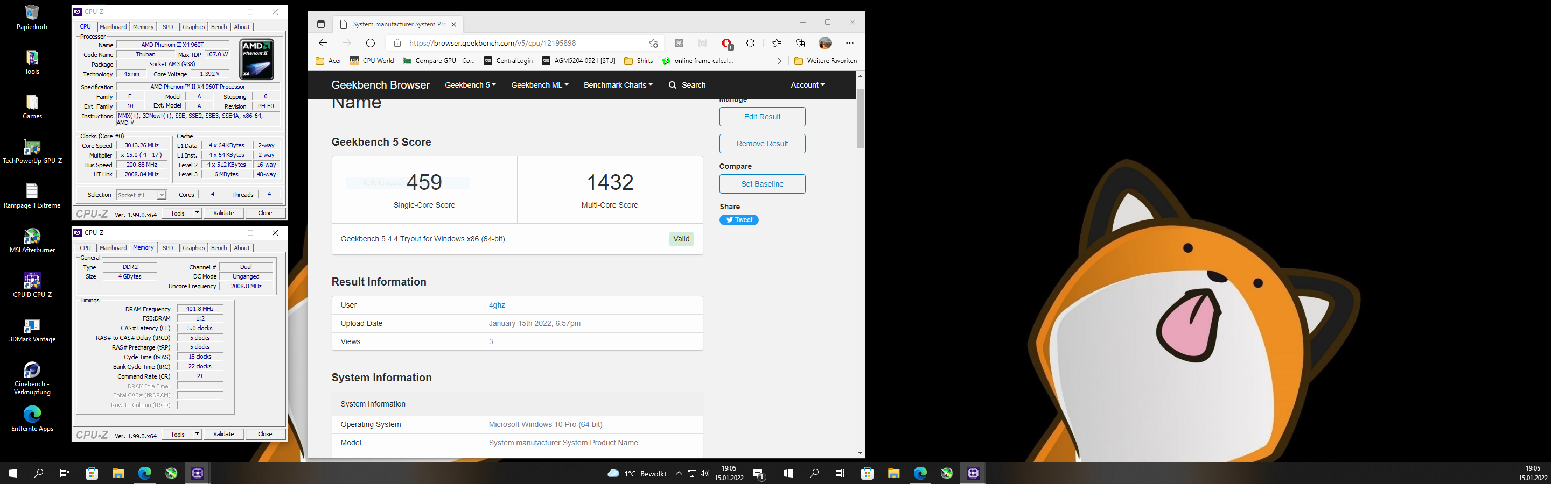Open the Edge profile avatar
The height and width of the screenshot is (484, 1551).
pos(825,42)
